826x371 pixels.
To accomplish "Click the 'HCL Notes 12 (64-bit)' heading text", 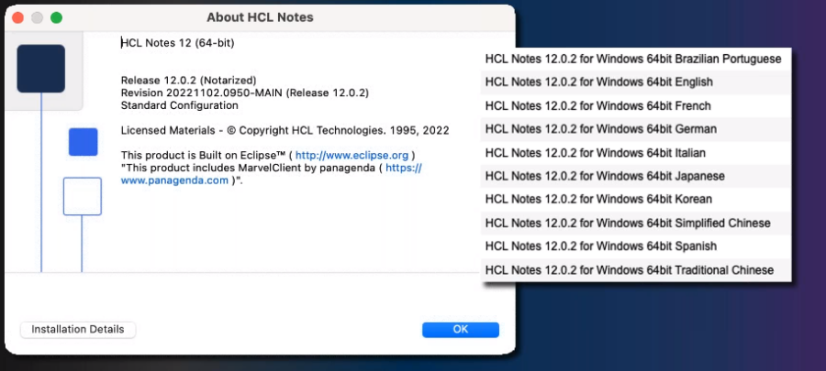I will [x=178, y=43].
